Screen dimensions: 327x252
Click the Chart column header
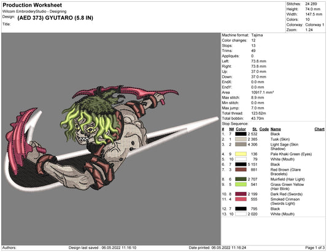click(x=319, y=129)
